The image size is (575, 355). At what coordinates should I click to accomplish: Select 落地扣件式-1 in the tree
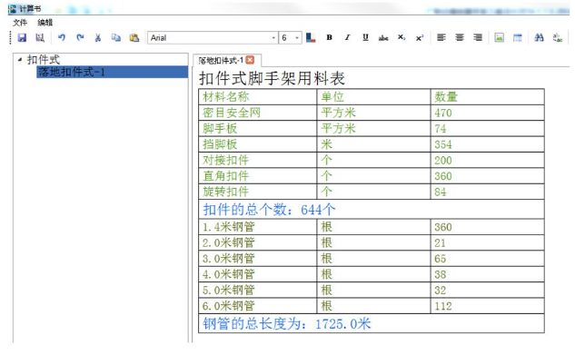pos(112,72)
